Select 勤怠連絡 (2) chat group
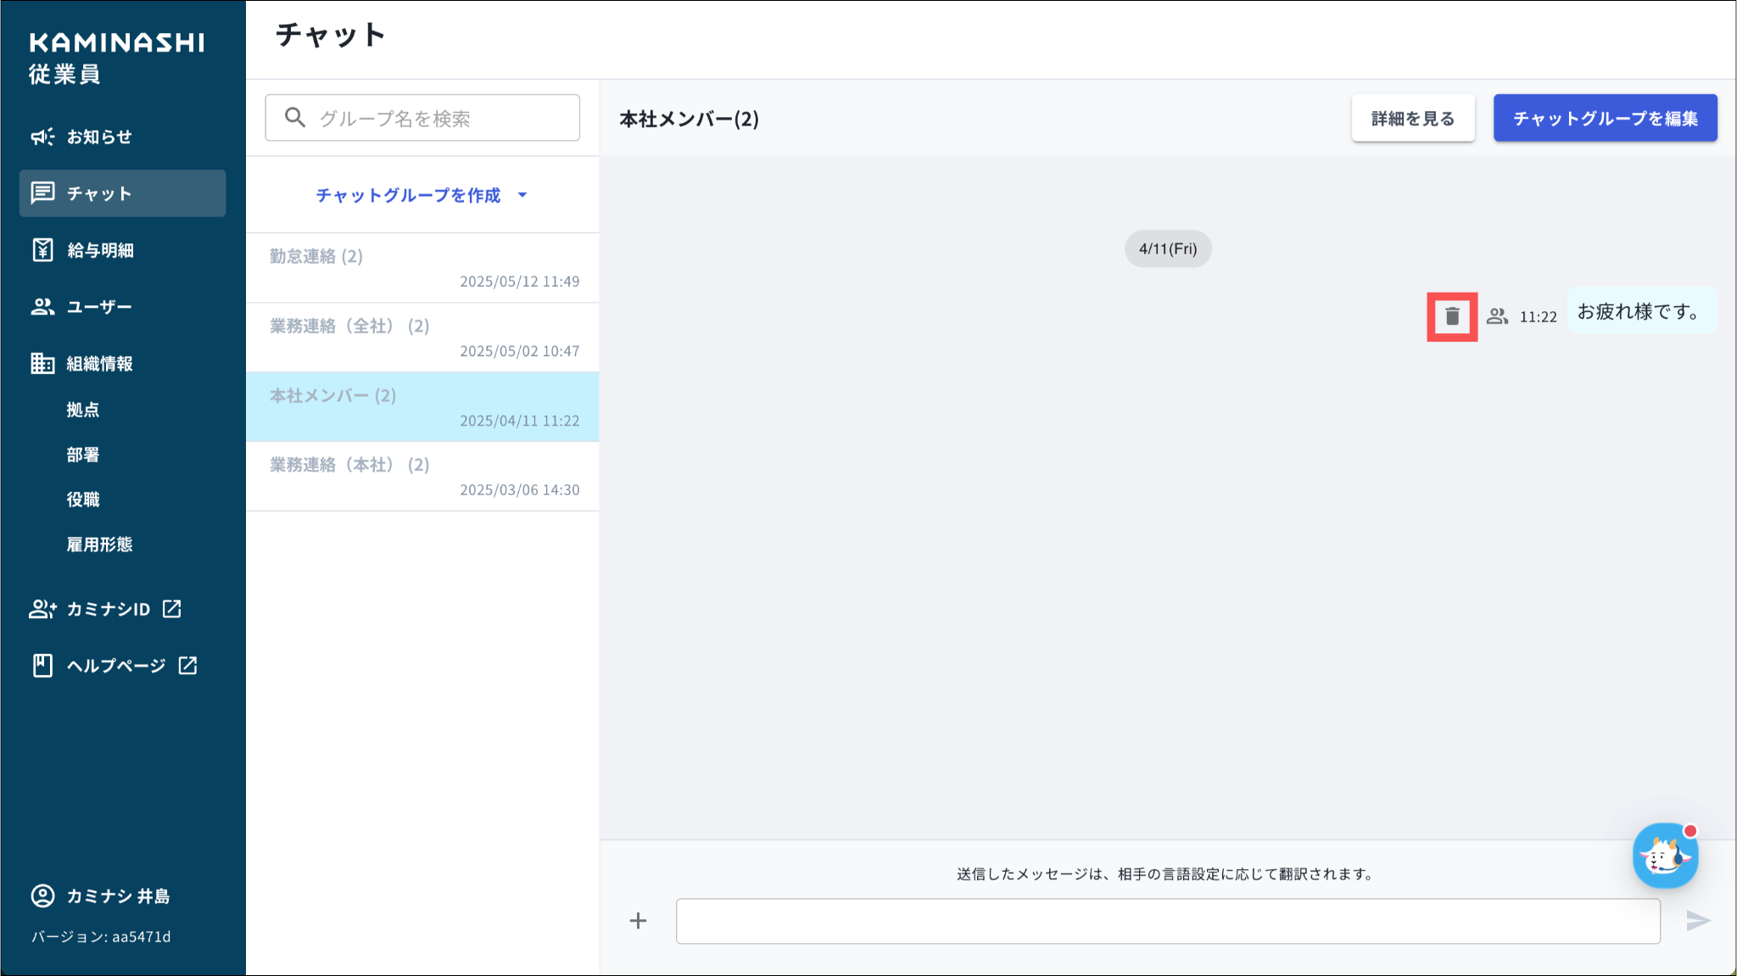This screenshot has width=1737, height=976. click(x=422, y=268)
